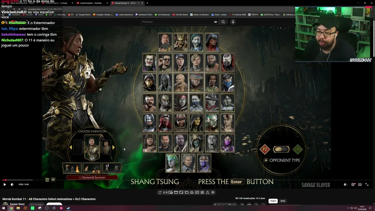Open Chrome from the taskbar
The height and width of the screenshot is (211, 375).
(x=11, y=208)
